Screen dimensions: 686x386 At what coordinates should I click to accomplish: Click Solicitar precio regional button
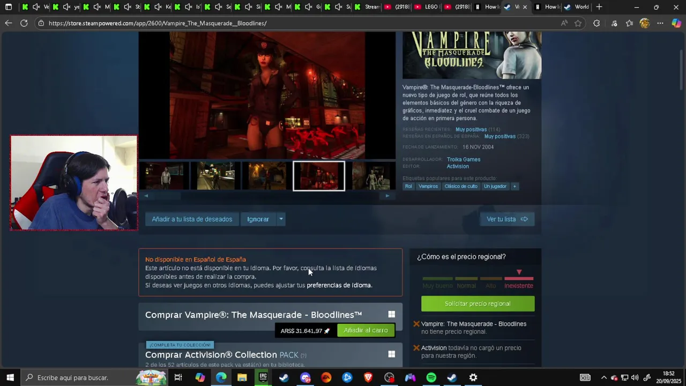pos(478,303)
